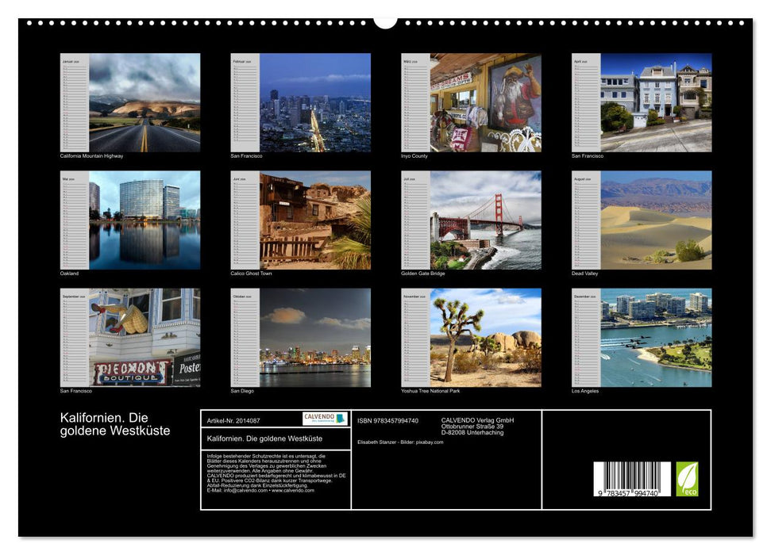Click the info@calvendo.com email link
Viewport: 771px width, 555px height.
point(243,492)
